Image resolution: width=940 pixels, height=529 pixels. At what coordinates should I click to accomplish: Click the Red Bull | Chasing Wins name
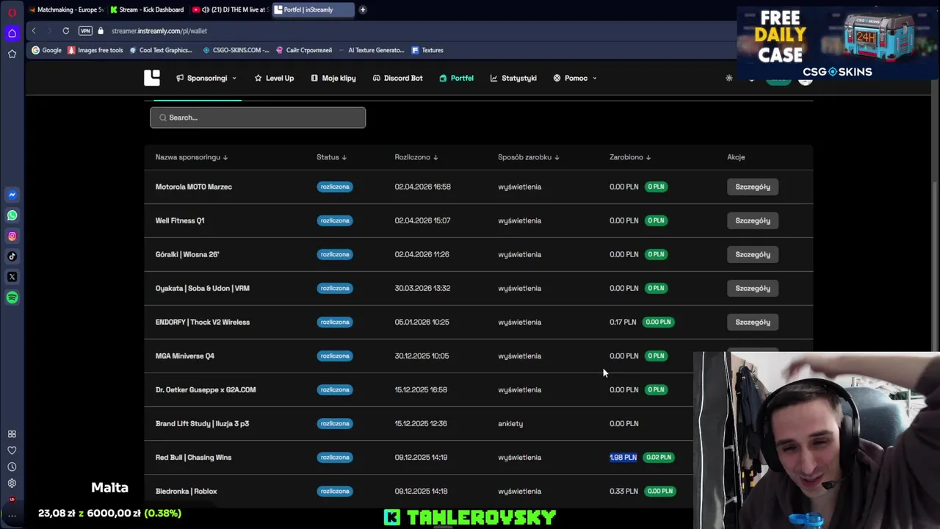193,457
